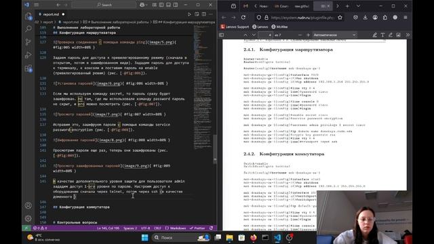Click the editor vertical scrollbar
The image size is (434, 244).
tap(215, 149)
